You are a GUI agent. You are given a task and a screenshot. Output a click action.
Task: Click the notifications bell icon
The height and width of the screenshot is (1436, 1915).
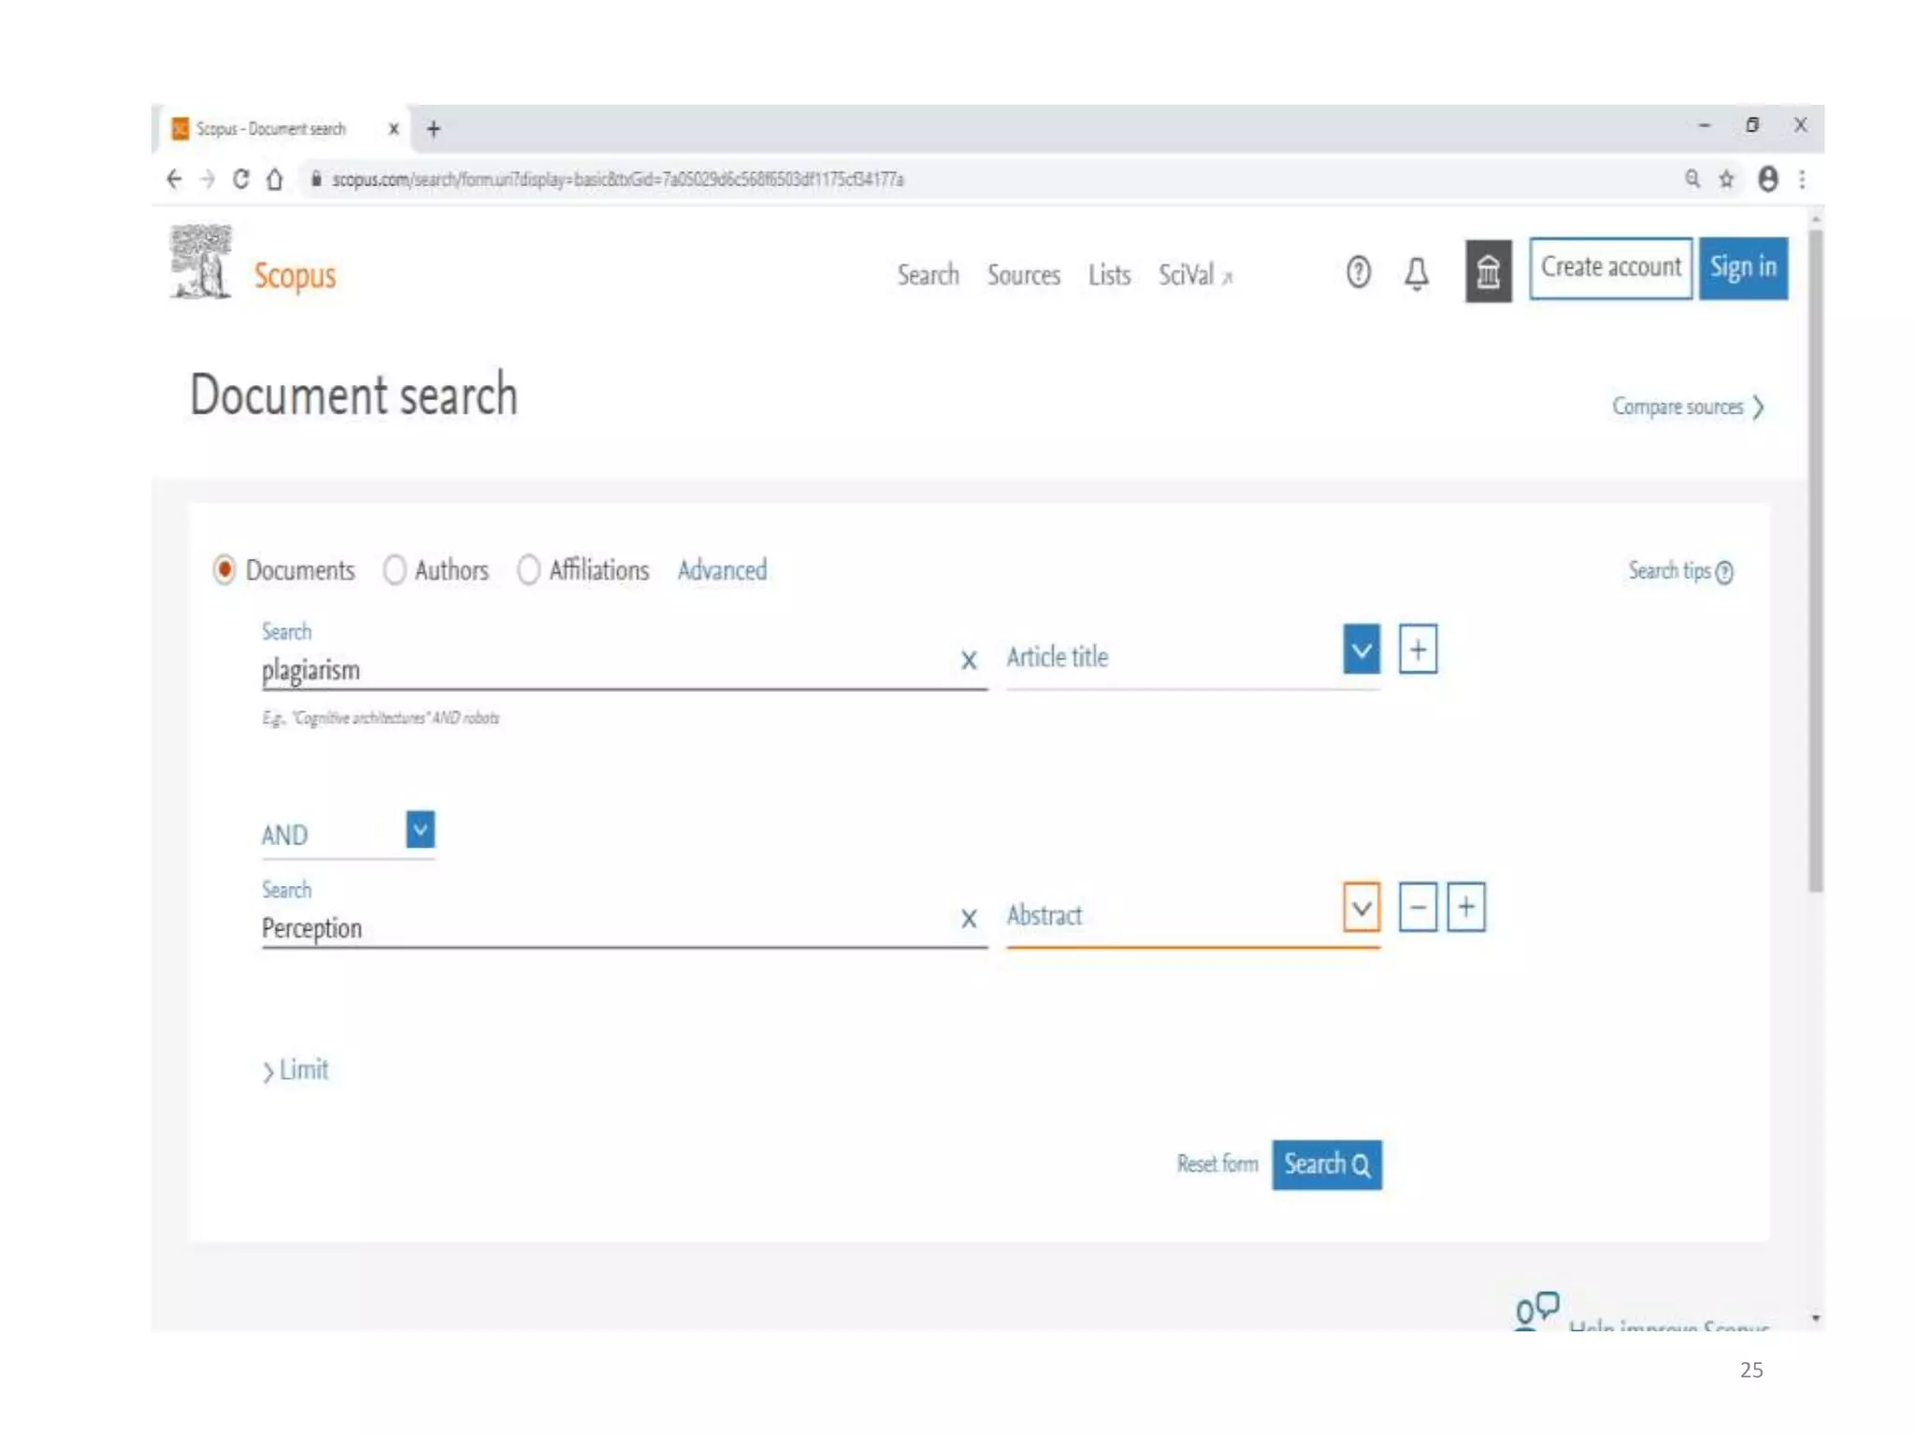(x=1417, y=274)
